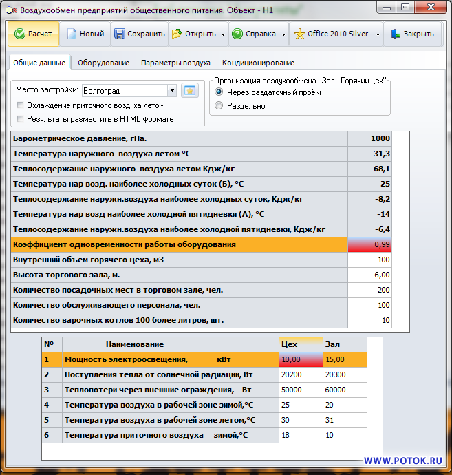Enable Охлаждение приточного воздуха летом checkbox
The height and width of the screenshot is (475, 452).
(20, 105)
